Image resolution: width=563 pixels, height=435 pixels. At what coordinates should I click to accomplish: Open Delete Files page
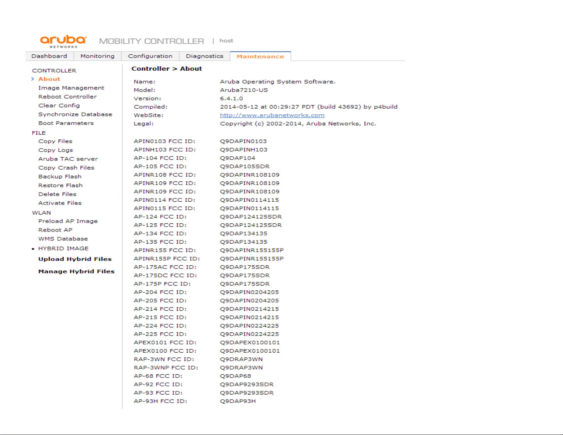(57, 194)
